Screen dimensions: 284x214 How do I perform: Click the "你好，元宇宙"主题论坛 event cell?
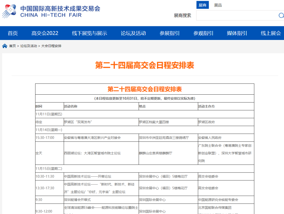101,188
